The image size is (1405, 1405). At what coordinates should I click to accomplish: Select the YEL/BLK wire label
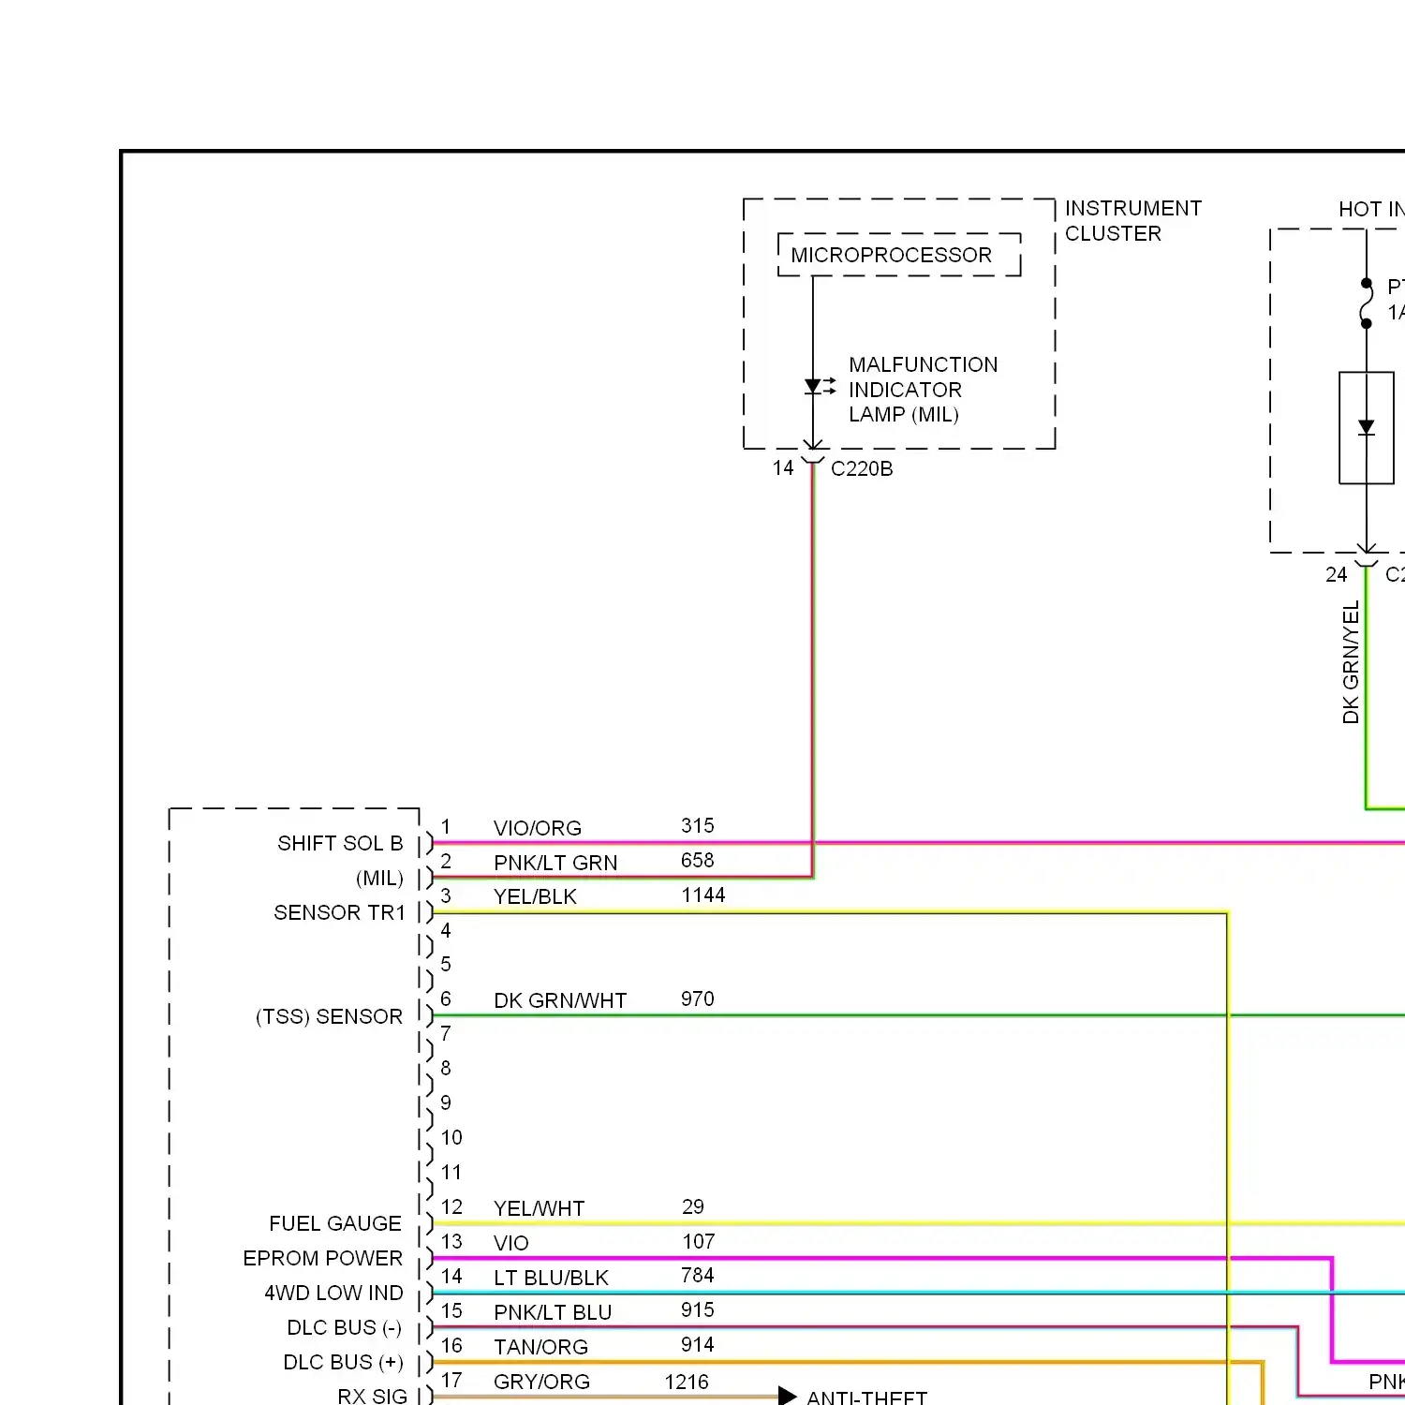click(535, 896)
